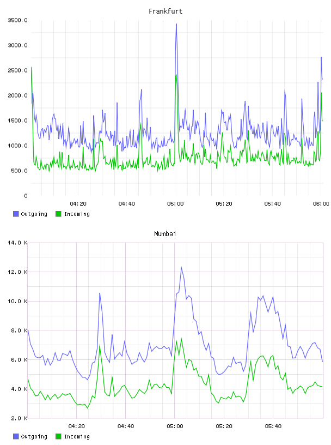Viewport: 331px width, 445px height.
Task: Click Mumbai Outgoing blue legend swatch
Action: coord(16,436)
